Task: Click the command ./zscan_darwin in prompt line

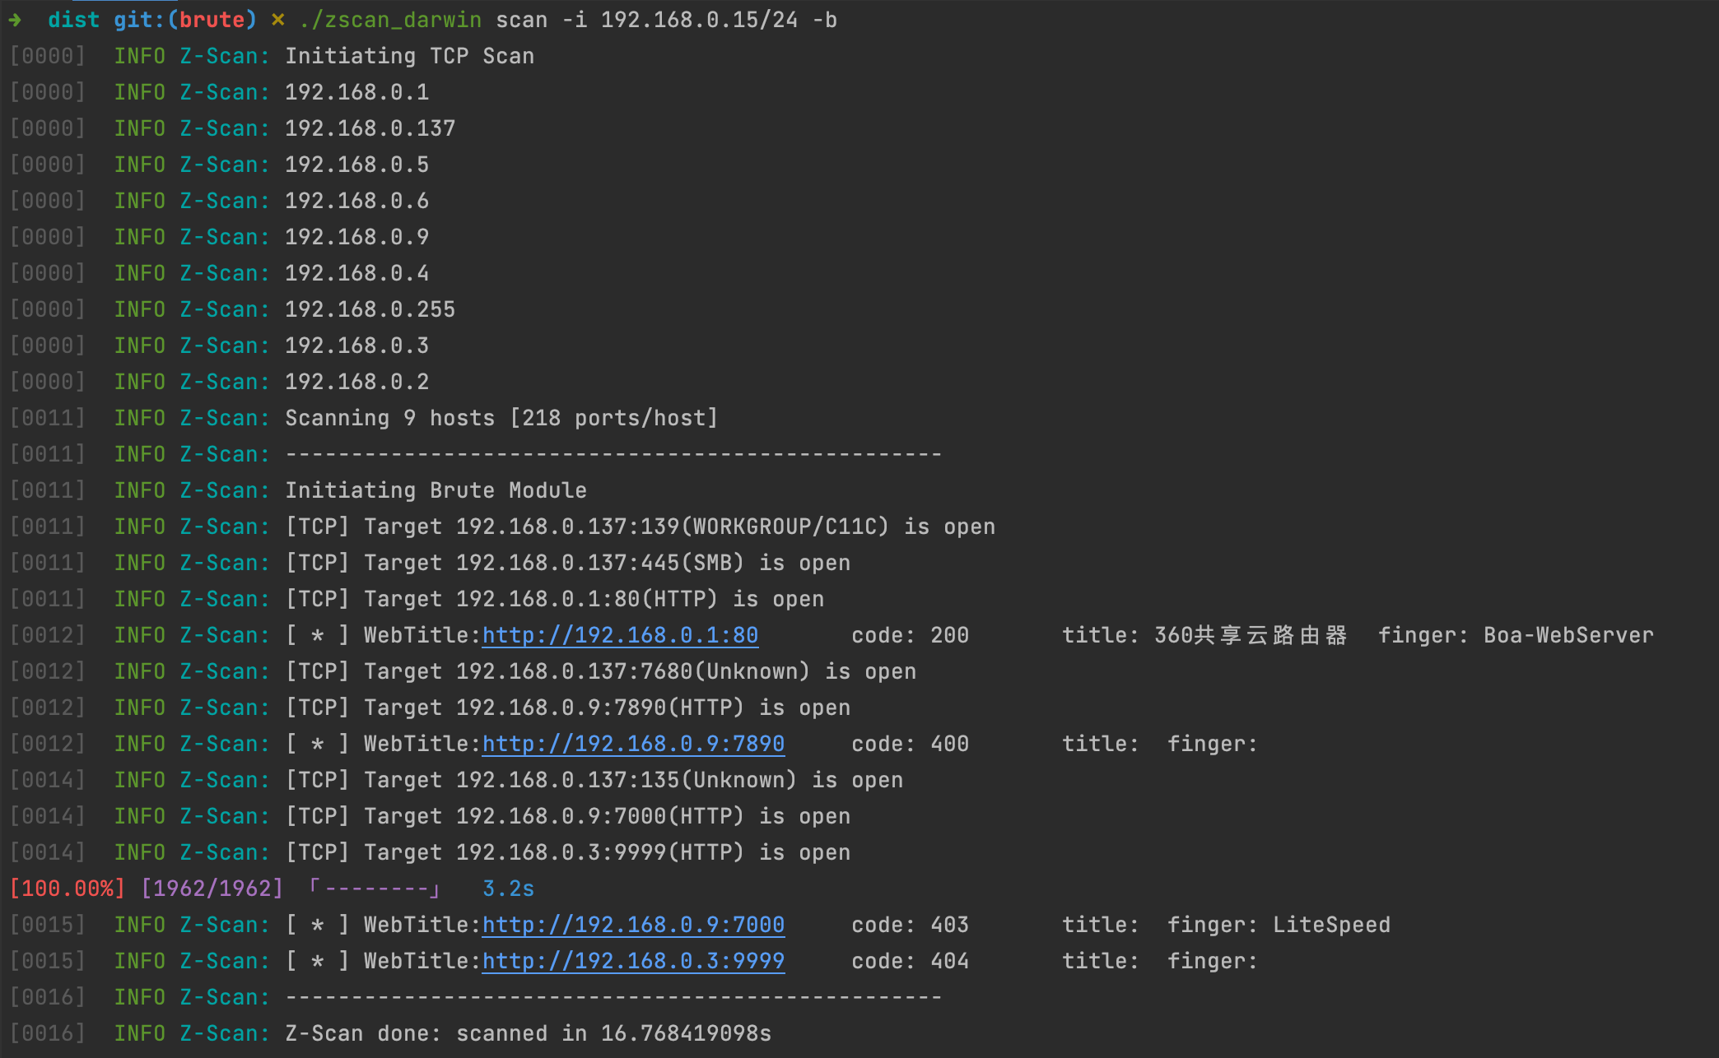Action: (x=392, y=19)
